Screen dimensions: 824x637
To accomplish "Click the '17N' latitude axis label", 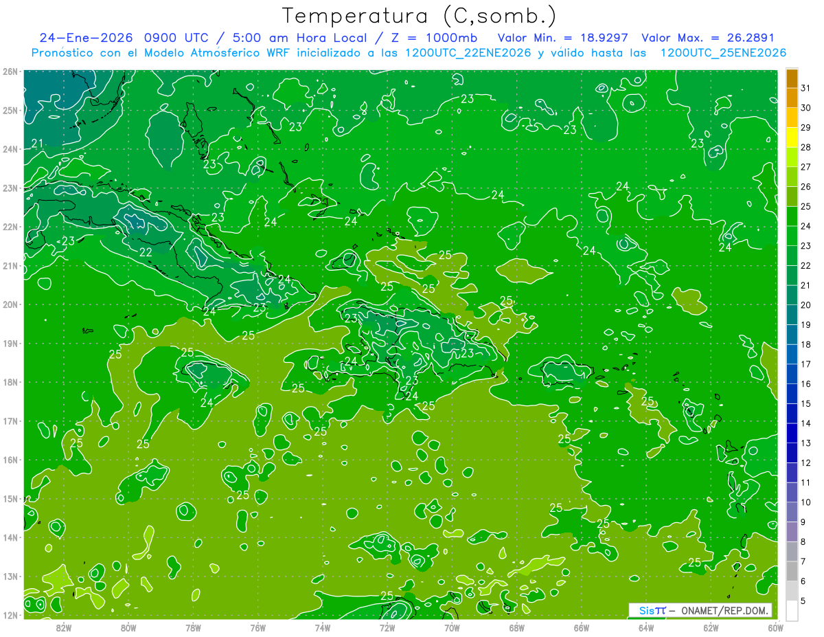I will tap(10, 421).
